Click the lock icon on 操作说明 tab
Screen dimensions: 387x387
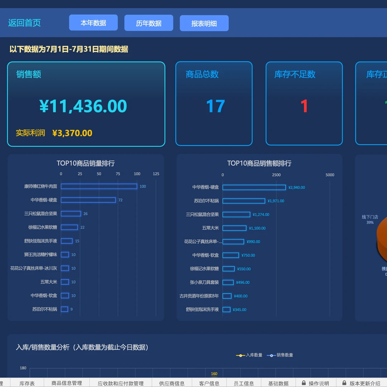[304, 383]
